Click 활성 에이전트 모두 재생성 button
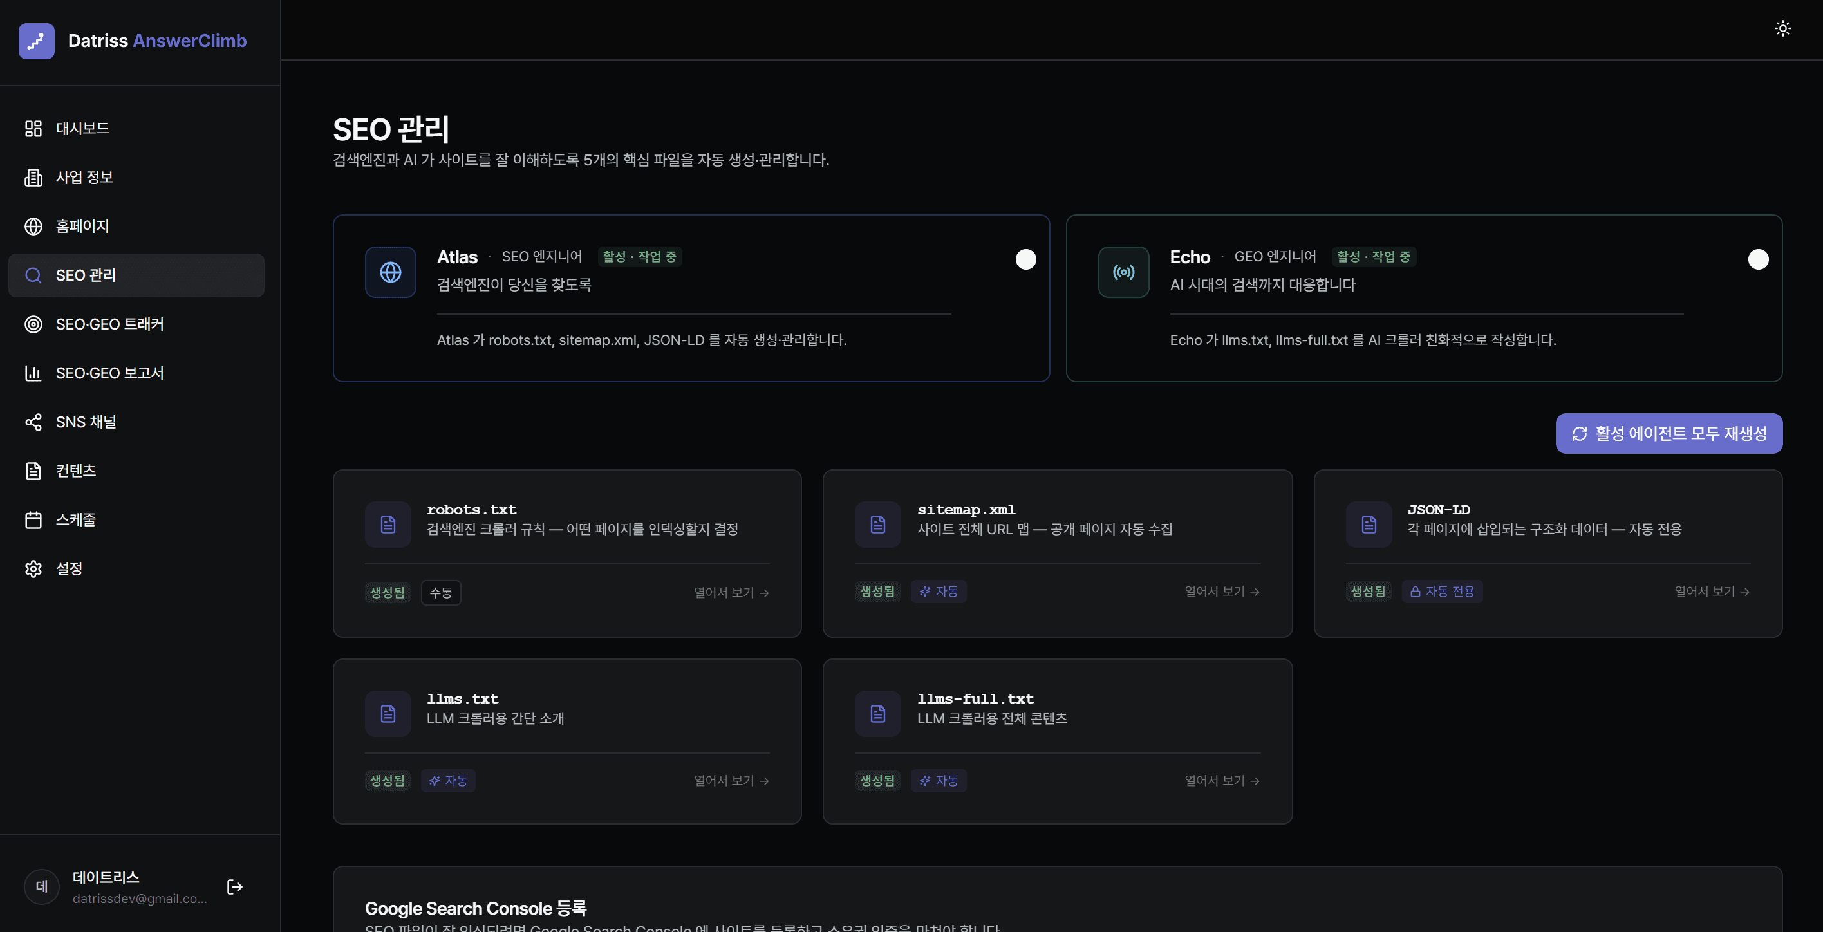Image resolution: width=1823 pixels, height=932 pixels. [x=1669, y=434]
